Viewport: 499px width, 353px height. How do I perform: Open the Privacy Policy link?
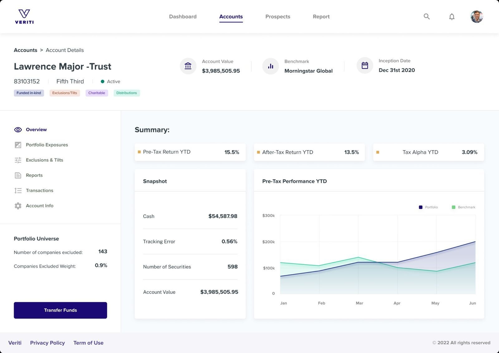click(x=47, y=343)
